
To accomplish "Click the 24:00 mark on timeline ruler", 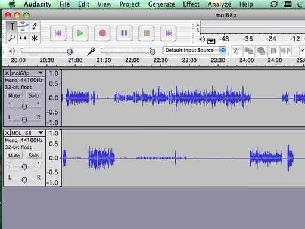I will [x=247, y=60].
